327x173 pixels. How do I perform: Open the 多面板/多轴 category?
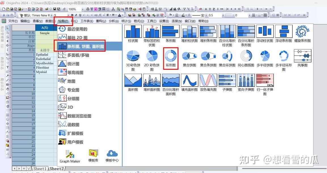click(89, 55)
